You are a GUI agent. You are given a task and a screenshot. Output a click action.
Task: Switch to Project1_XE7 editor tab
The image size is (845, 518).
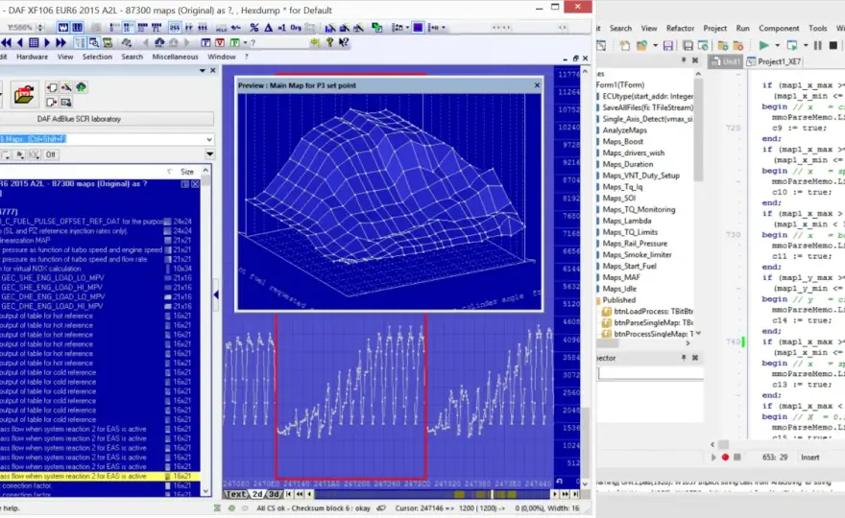[774, 61]
